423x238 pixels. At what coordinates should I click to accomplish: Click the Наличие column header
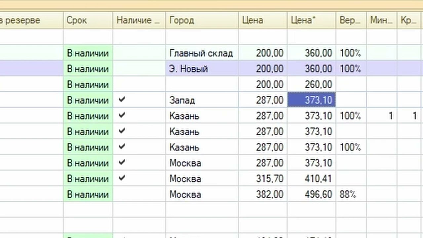point(139,20)
